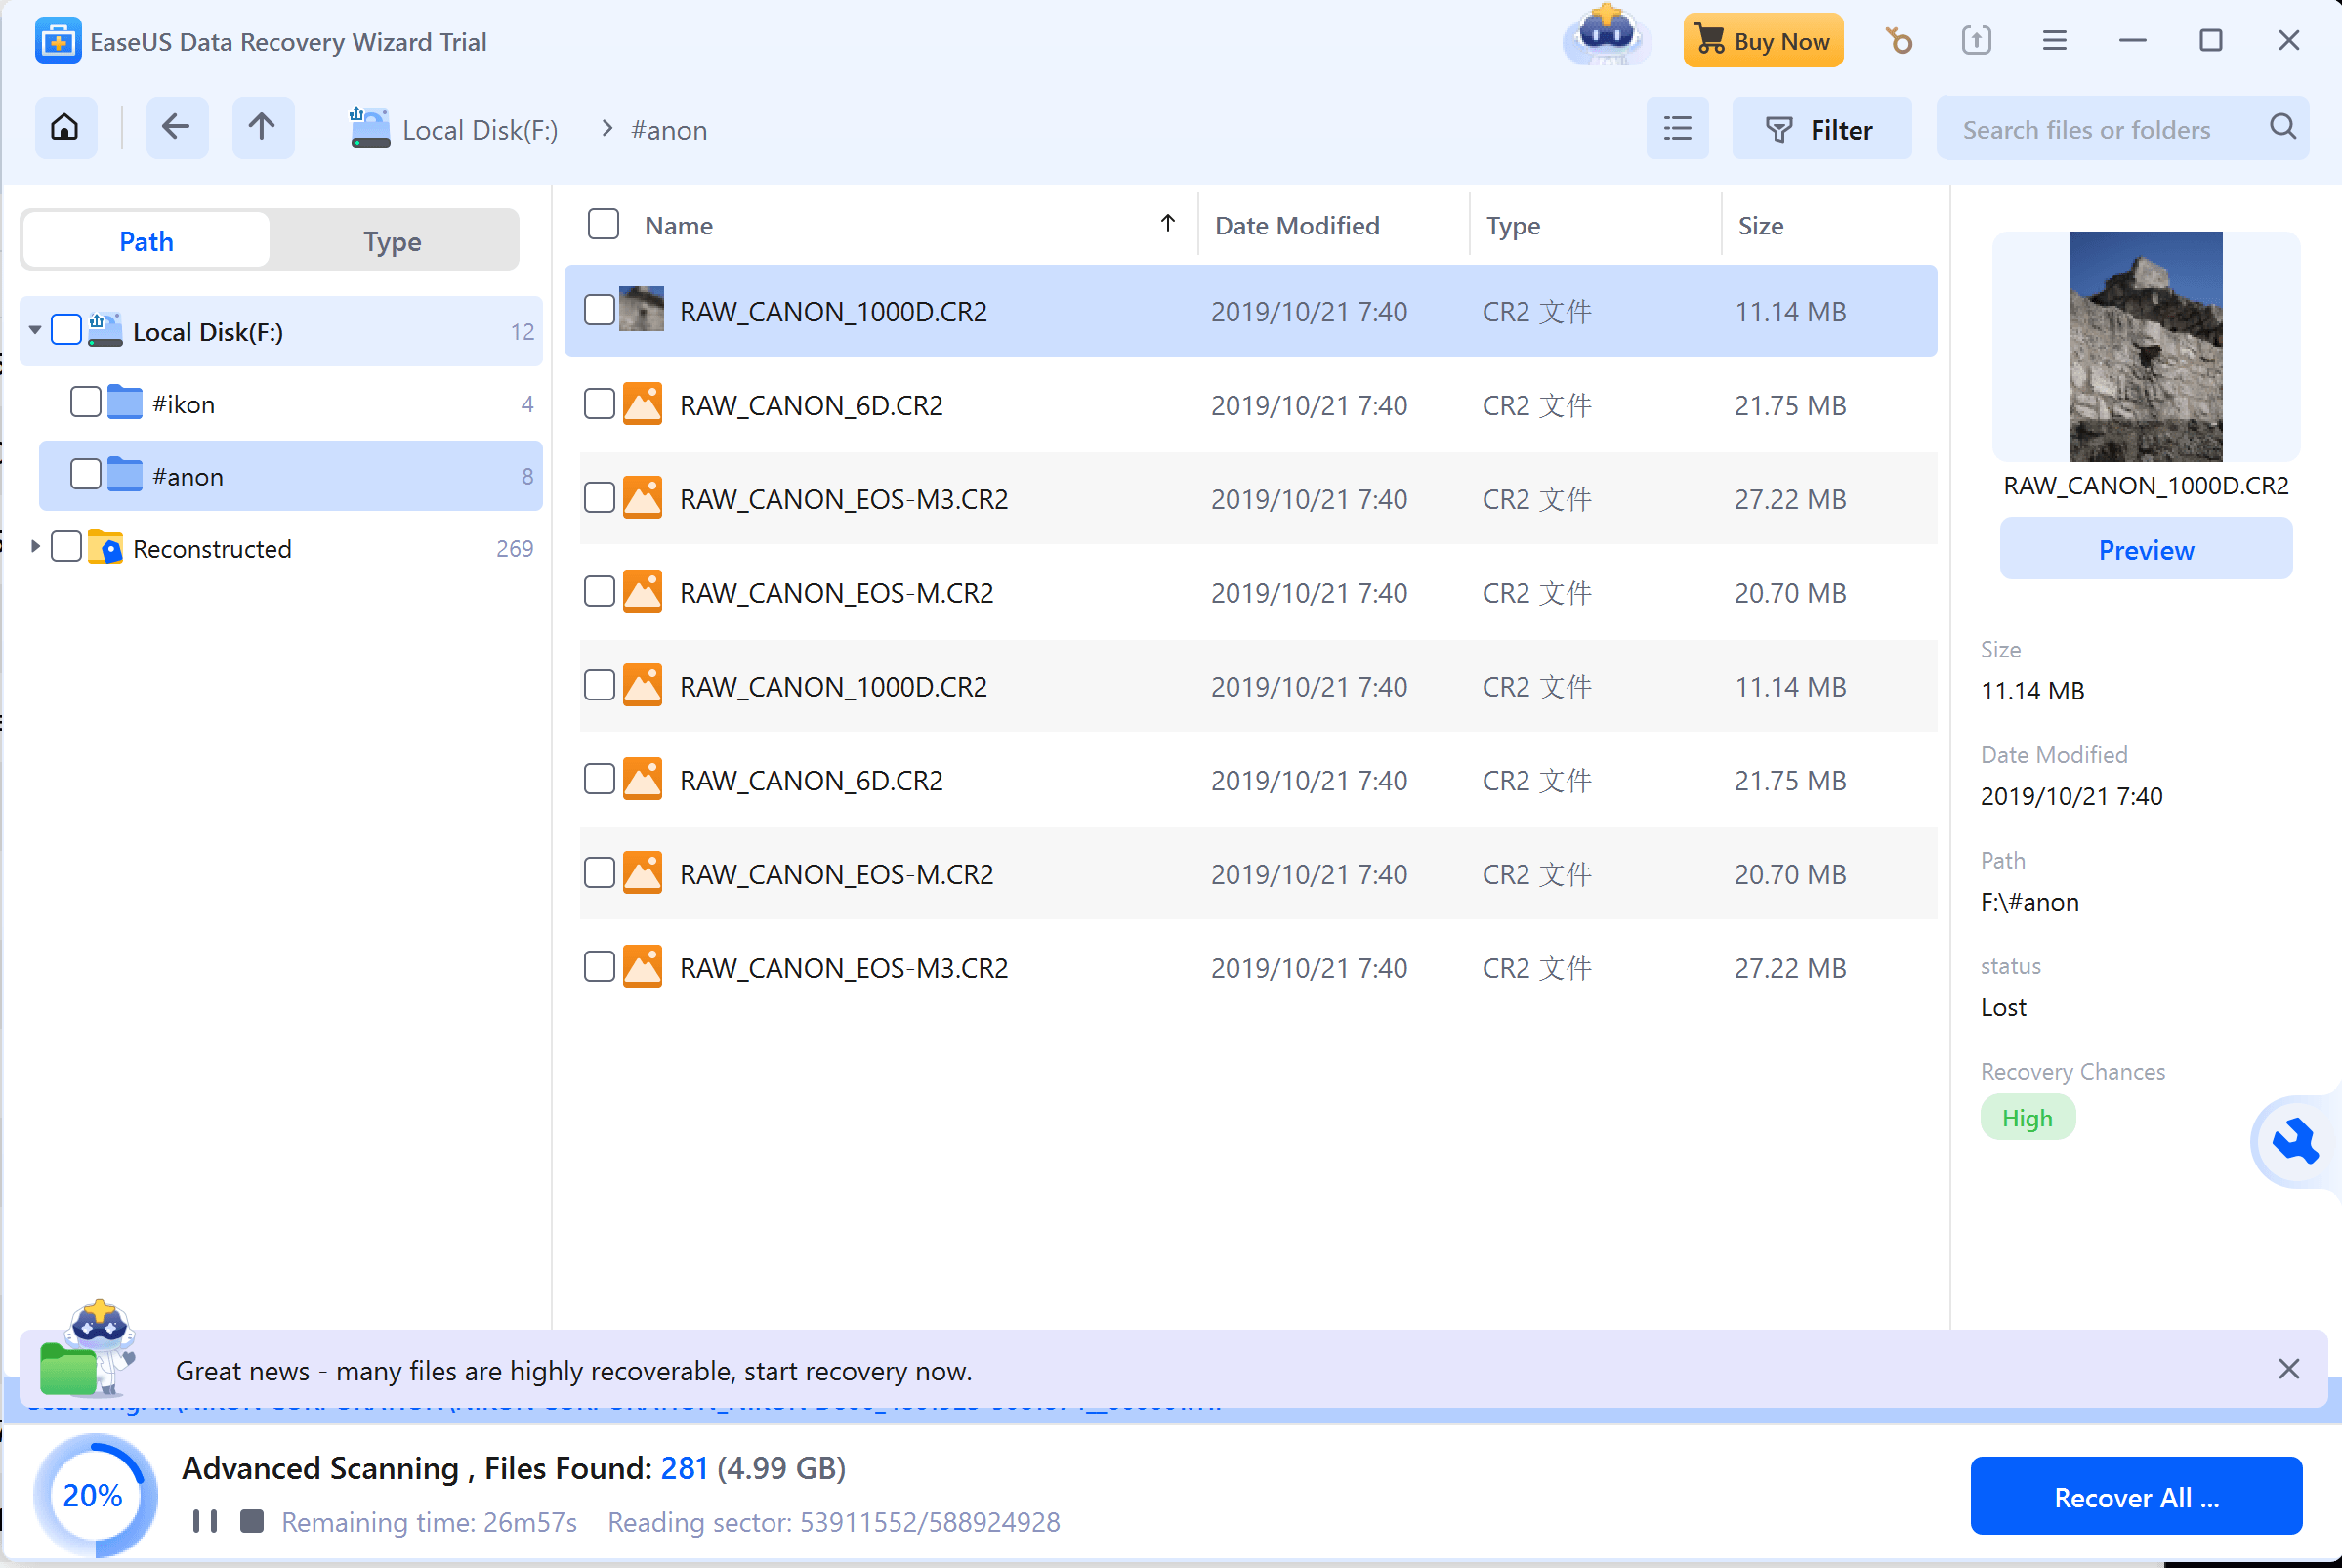Open the hamburger menu
Image resolution: width=2342 pixels, height=1568 pixels.
click(2054, 41)
